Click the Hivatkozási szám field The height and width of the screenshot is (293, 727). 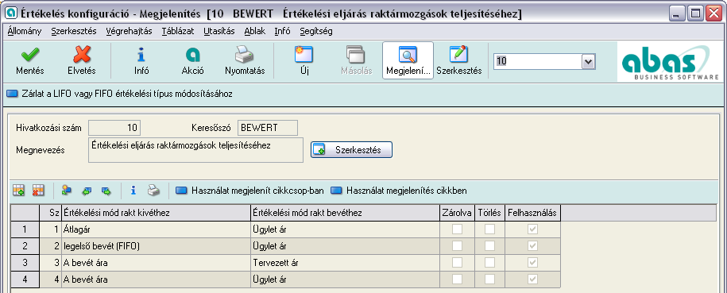click(114, 128)
